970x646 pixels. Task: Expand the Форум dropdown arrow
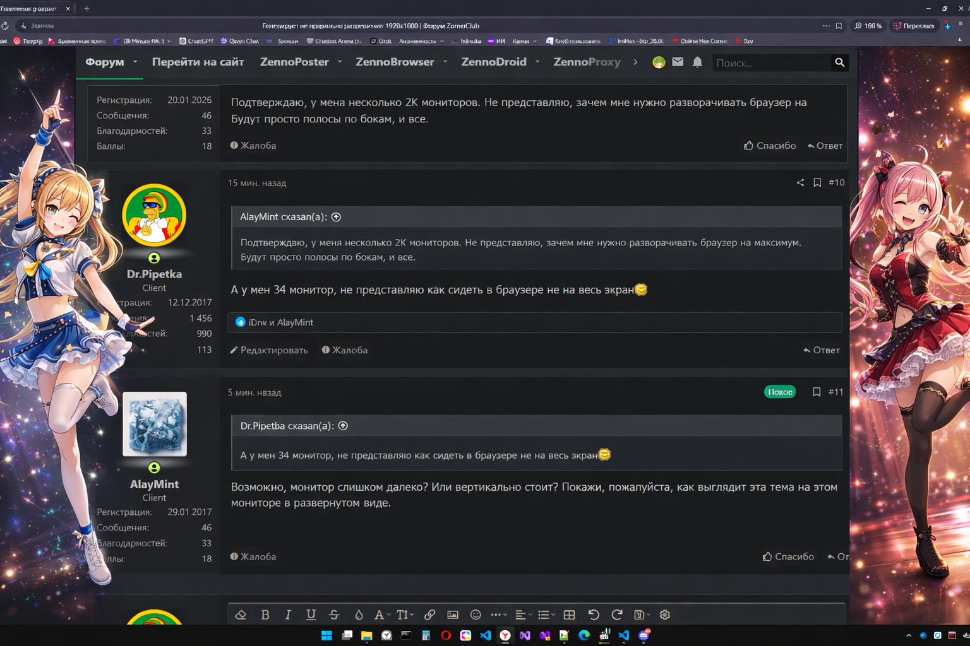135,62
